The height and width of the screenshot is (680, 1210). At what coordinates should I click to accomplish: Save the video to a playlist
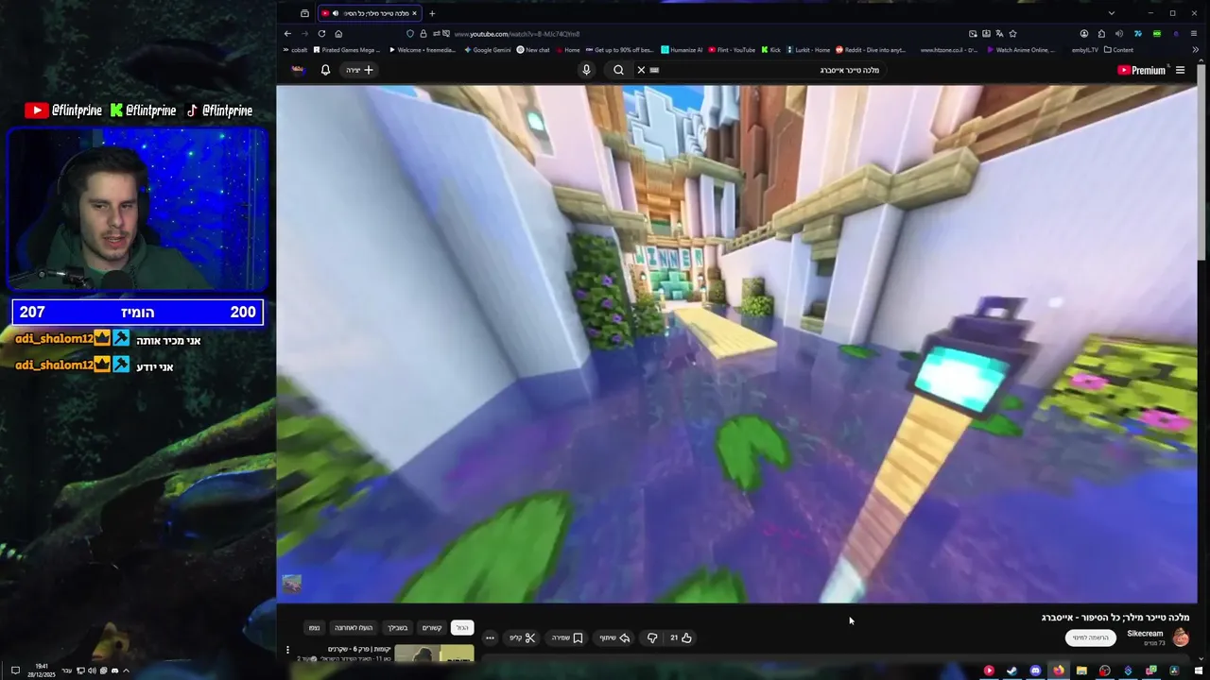click(x=567, y=637)
